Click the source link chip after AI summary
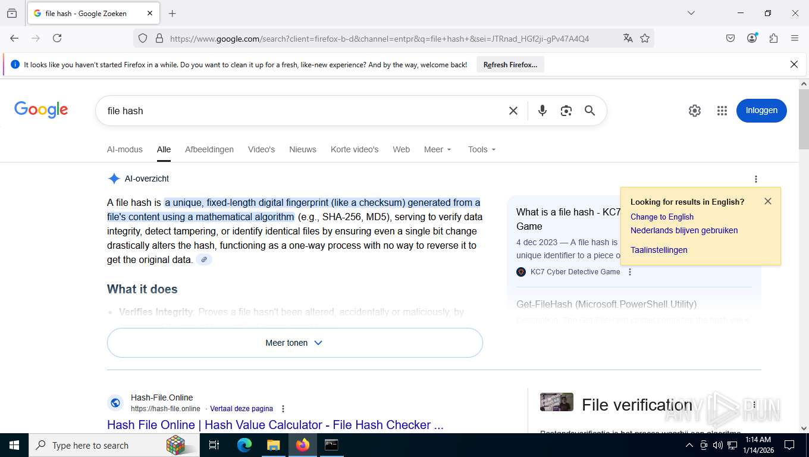Viewport: 809px width, 457px height. click(204, 259)
